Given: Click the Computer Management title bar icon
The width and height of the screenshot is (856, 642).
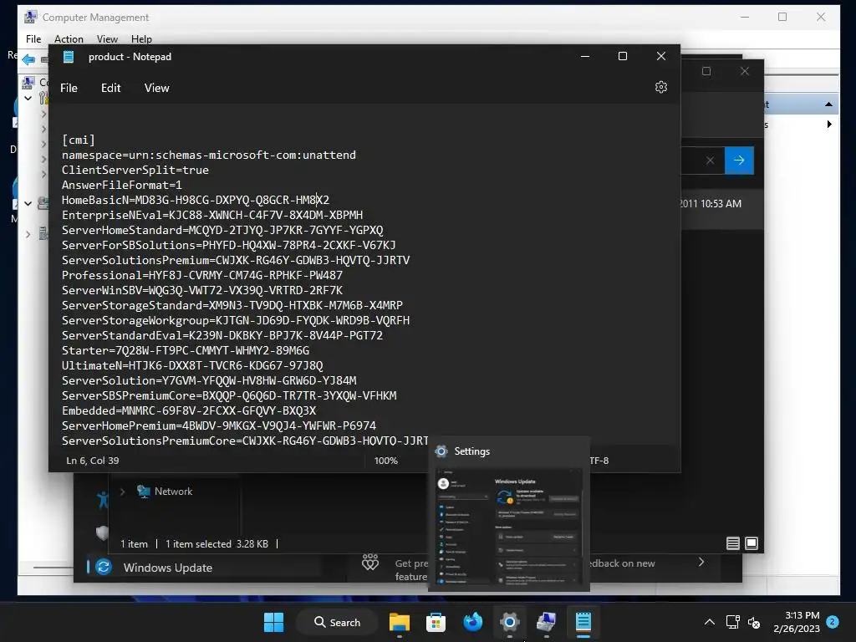Looking at the screenshot, I should pos(31,17).
